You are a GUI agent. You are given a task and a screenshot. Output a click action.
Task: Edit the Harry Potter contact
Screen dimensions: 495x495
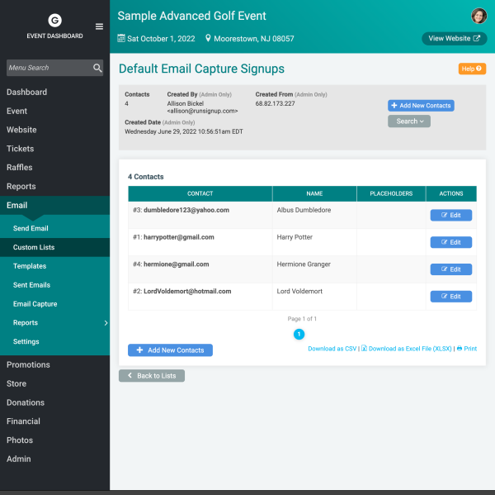point(450,242)
